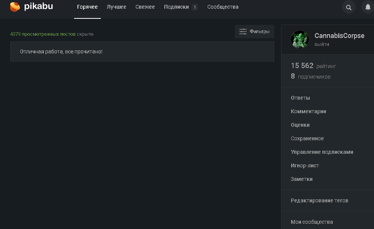Image resolution: width=374 pixels, height=229 pixels.
Task: Open the Свежее tab
Action: point(145,7)
